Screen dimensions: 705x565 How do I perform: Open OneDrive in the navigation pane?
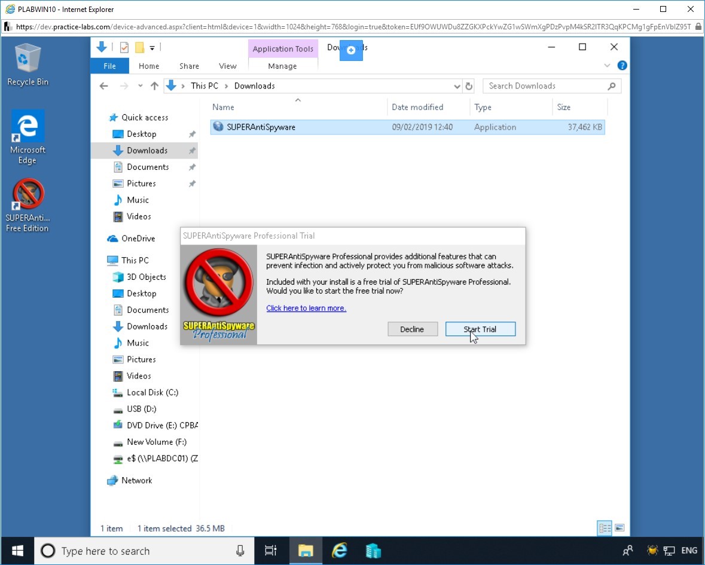[x=138, y=238]
